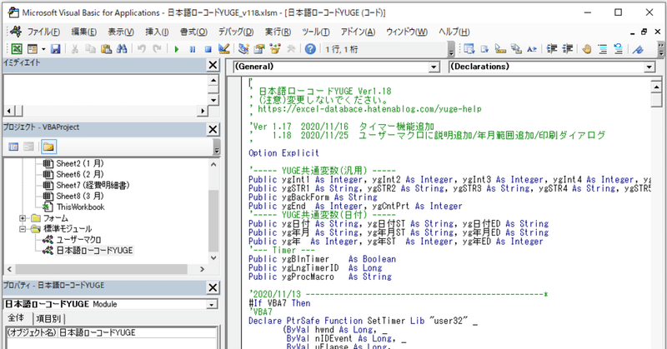Image resolution: width=667 pixels, height=349 pixels.
Task: Open standard toolbar options arrow beside the line and column readout
Action: (x=452, y=49)
